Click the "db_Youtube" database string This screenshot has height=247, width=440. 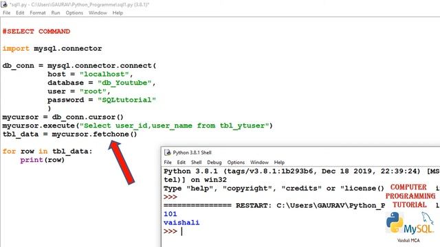[124, 83]
